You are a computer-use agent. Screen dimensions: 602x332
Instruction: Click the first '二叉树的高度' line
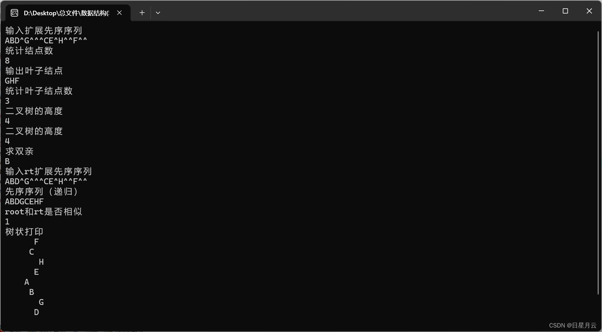click(34, 111)
